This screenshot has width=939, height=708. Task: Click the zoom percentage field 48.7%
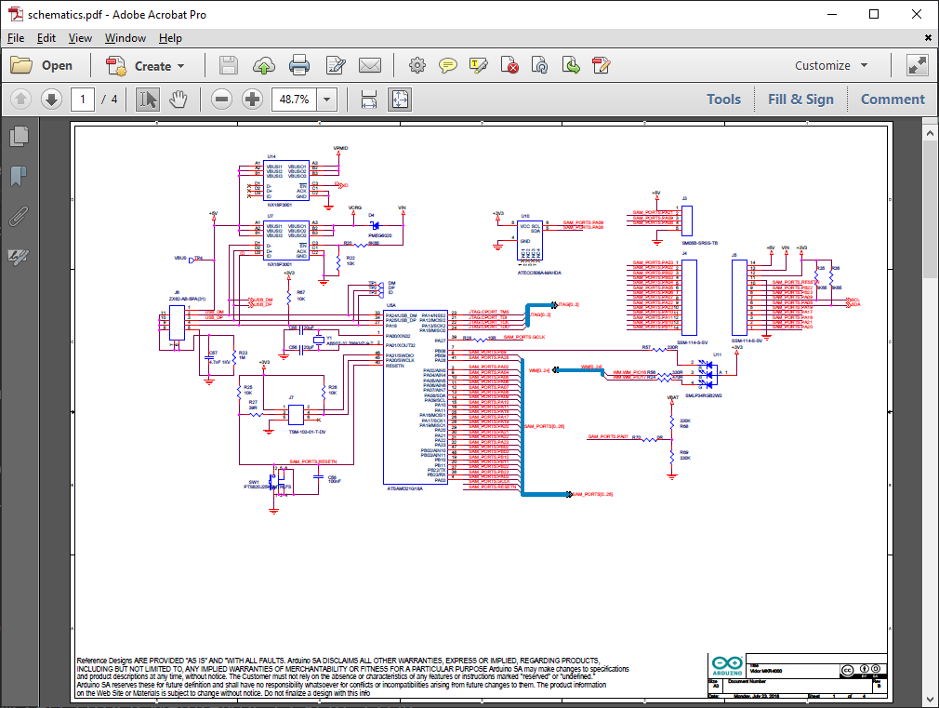[x=294, y=100]
